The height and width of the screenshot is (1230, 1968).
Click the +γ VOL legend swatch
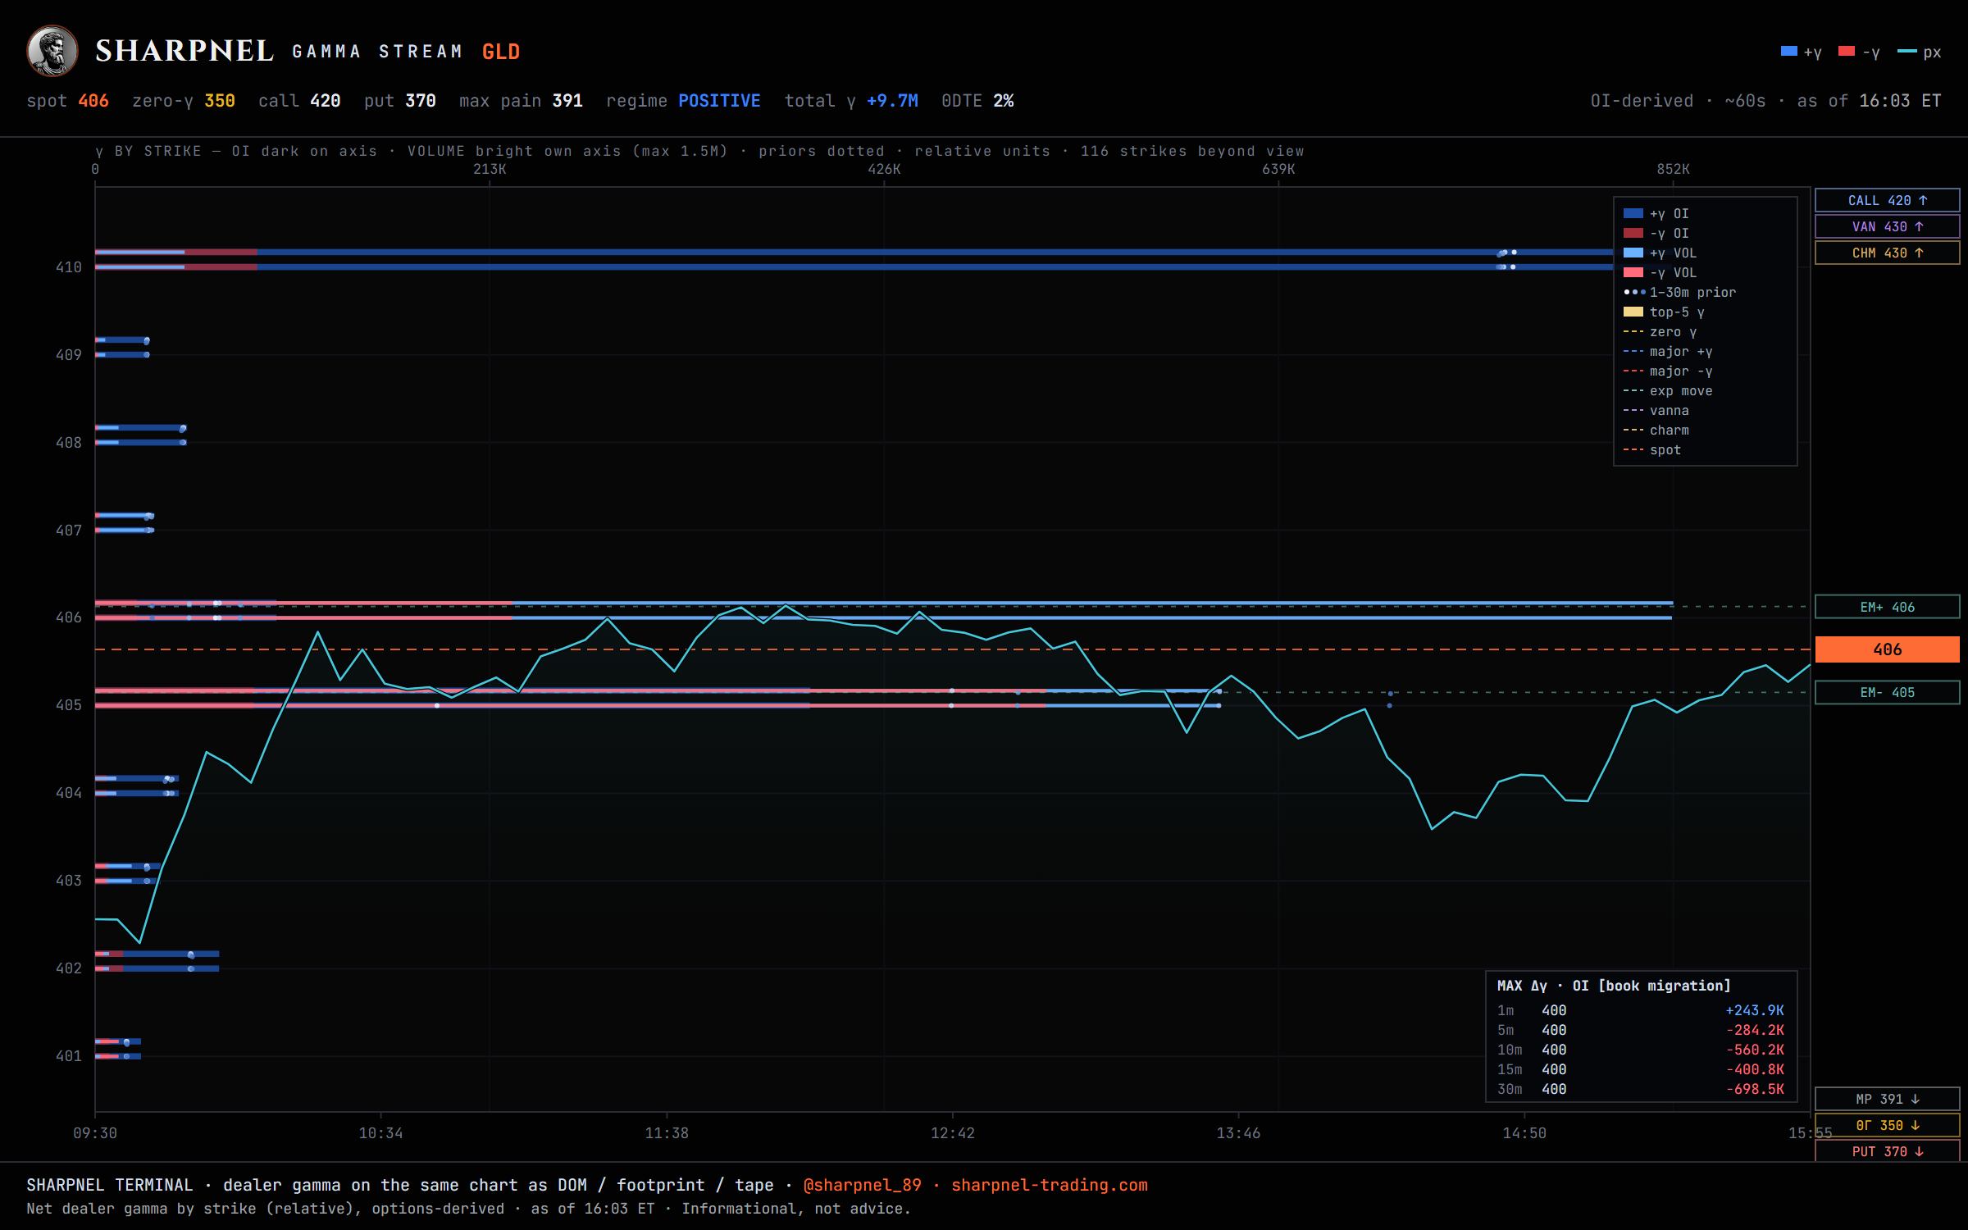(1633, 253)
